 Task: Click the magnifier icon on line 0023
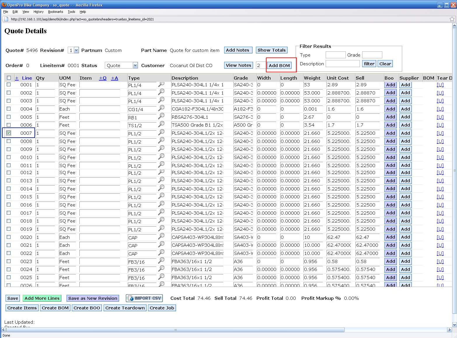(x=161, y=261)
